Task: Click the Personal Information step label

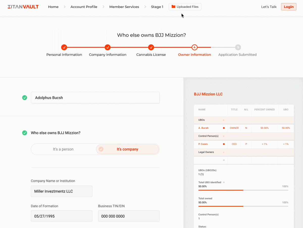Action: click(x=64, y=55)
